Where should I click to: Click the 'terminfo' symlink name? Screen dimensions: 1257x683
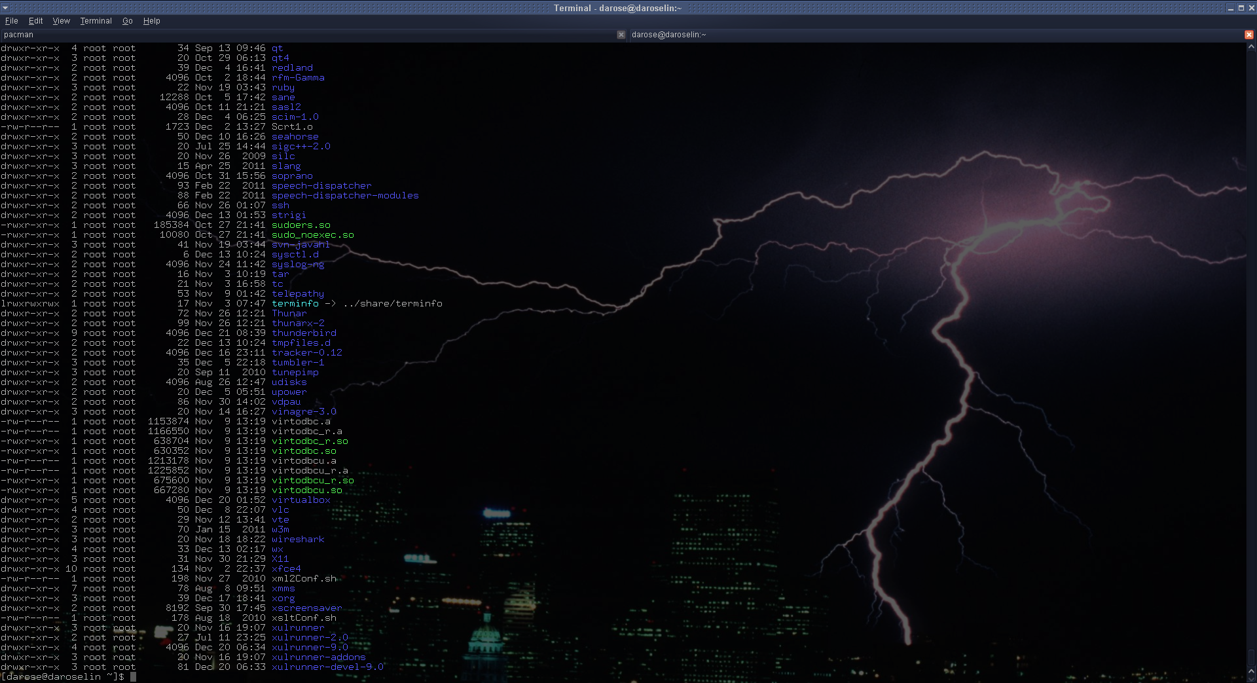point(295,303)
